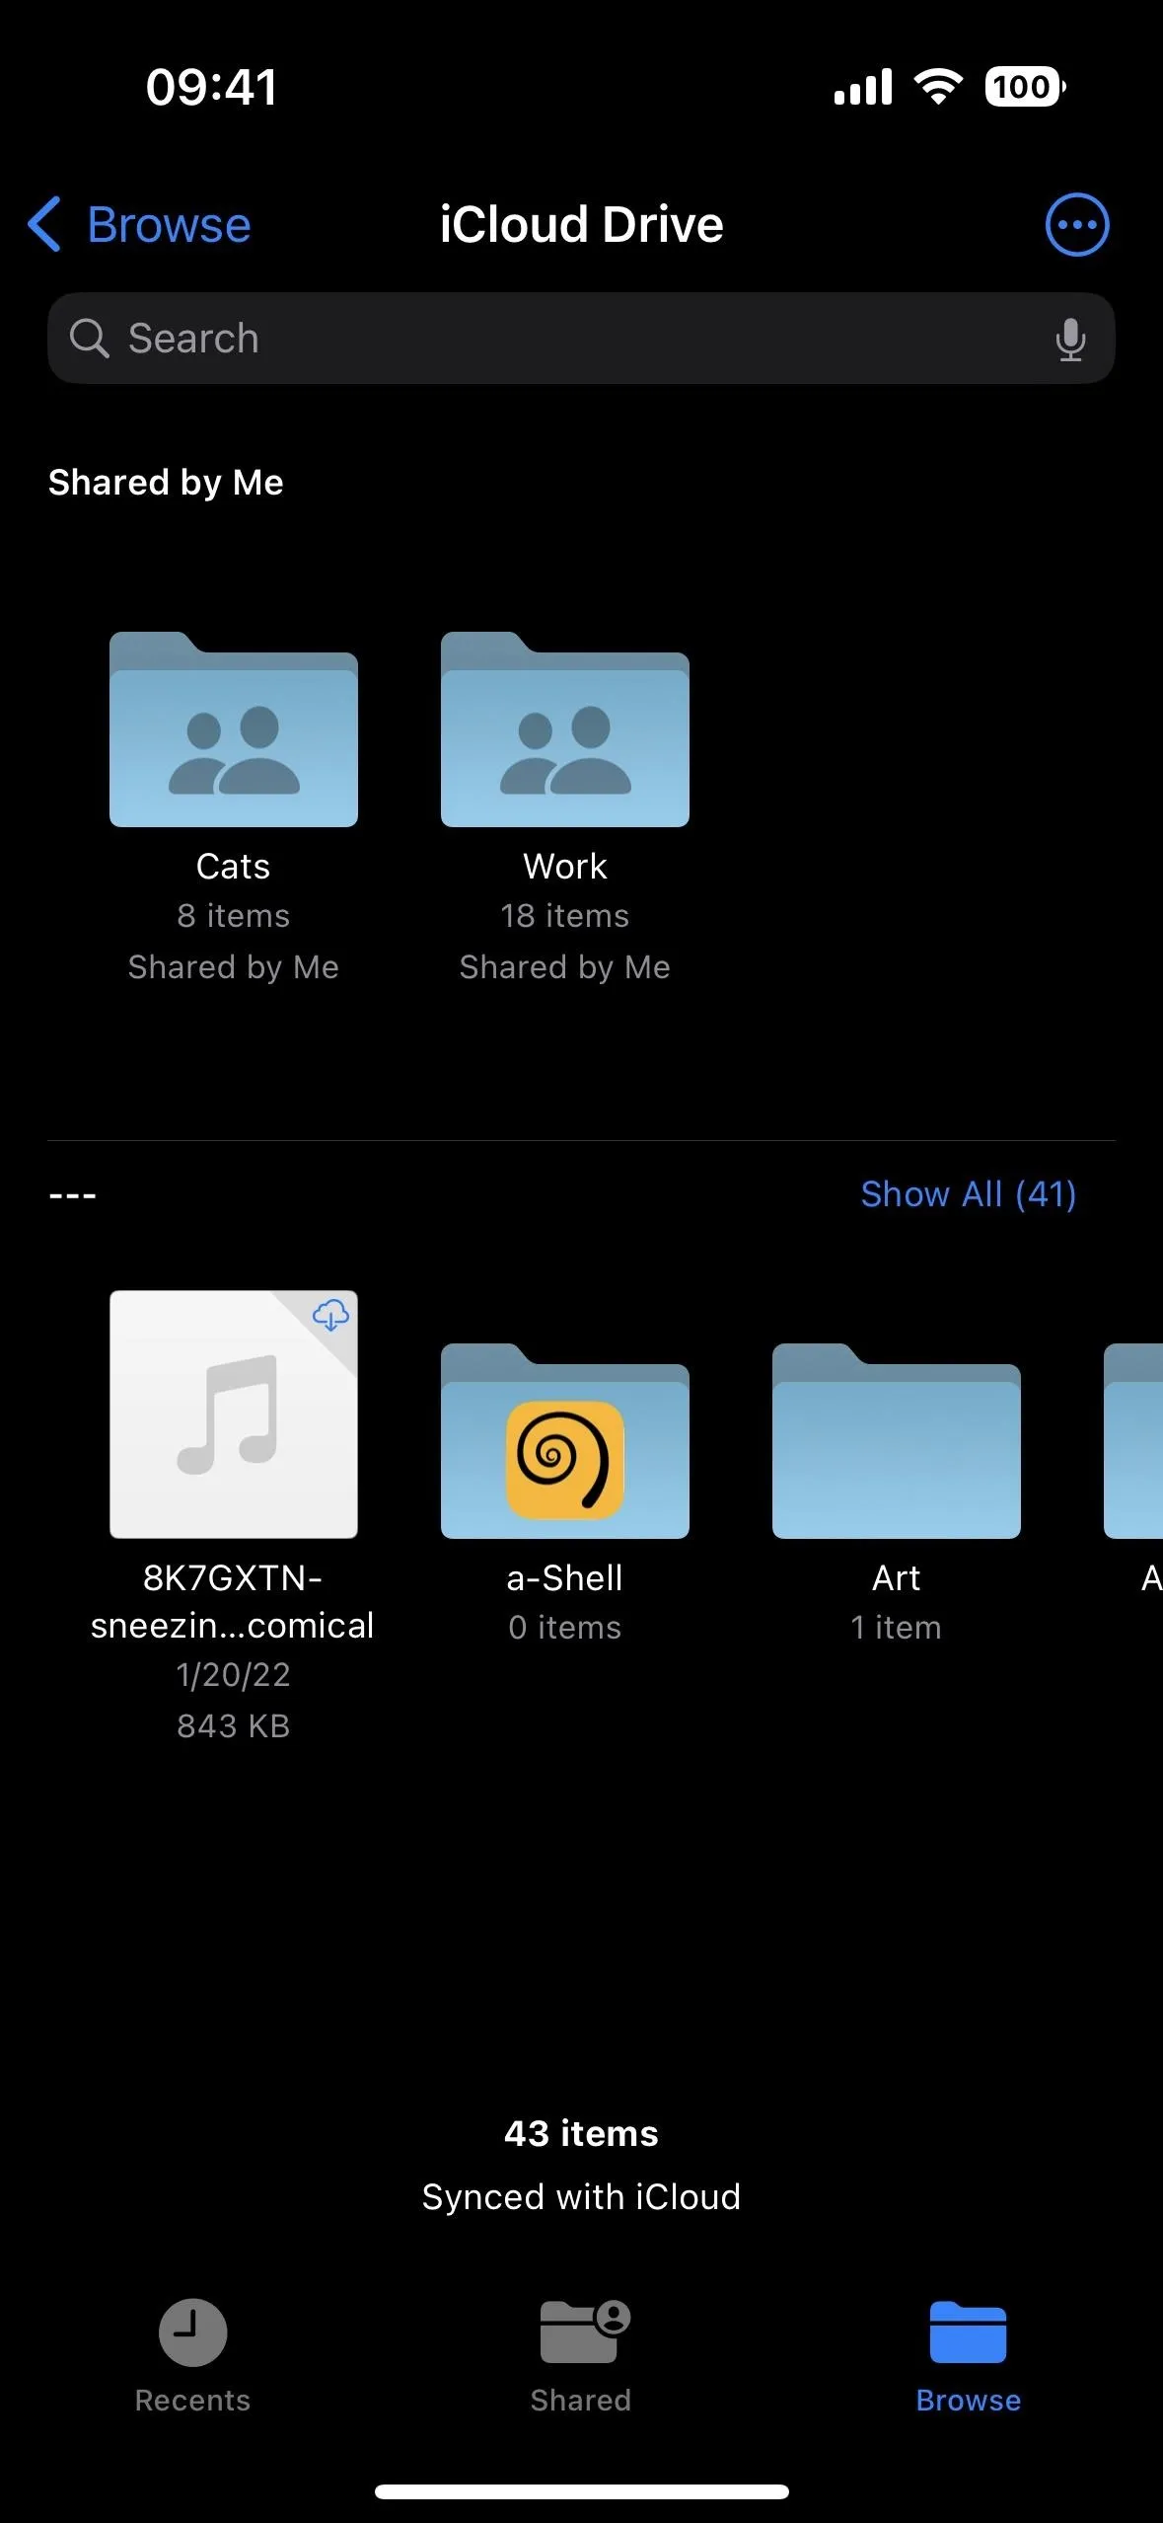Switch to the Shared tab
The image size is (1163, 2523).
(581, 2356)
